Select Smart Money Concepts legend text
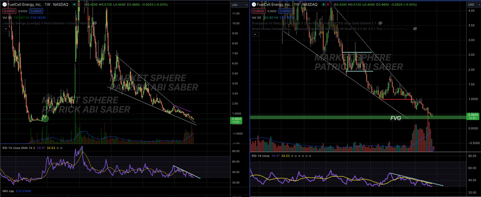Screen dimensions: 481x197 click(x=330, y=29)
